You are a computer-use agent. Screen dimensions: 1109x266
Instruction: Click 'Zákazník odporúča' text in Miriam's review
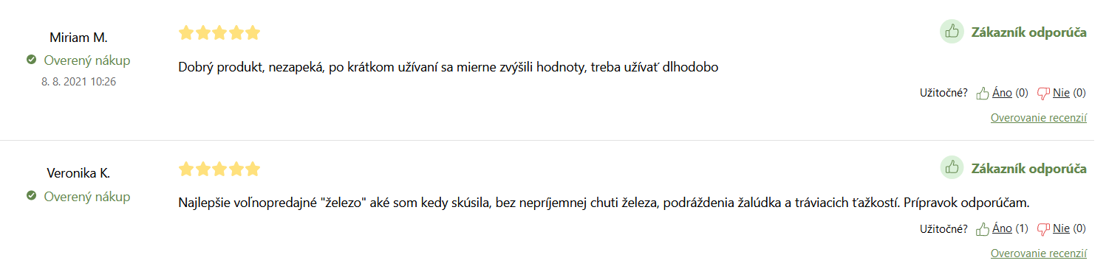coord(1029,32)
